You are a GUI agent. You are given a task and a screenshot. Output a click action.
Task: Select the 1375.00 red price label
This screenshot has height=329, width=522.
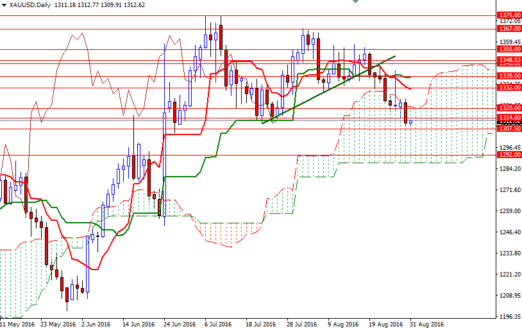[509, 15]
